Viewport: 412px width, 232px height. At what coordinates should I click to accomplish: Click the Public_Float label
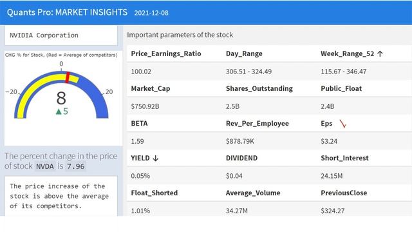point(341,89)
